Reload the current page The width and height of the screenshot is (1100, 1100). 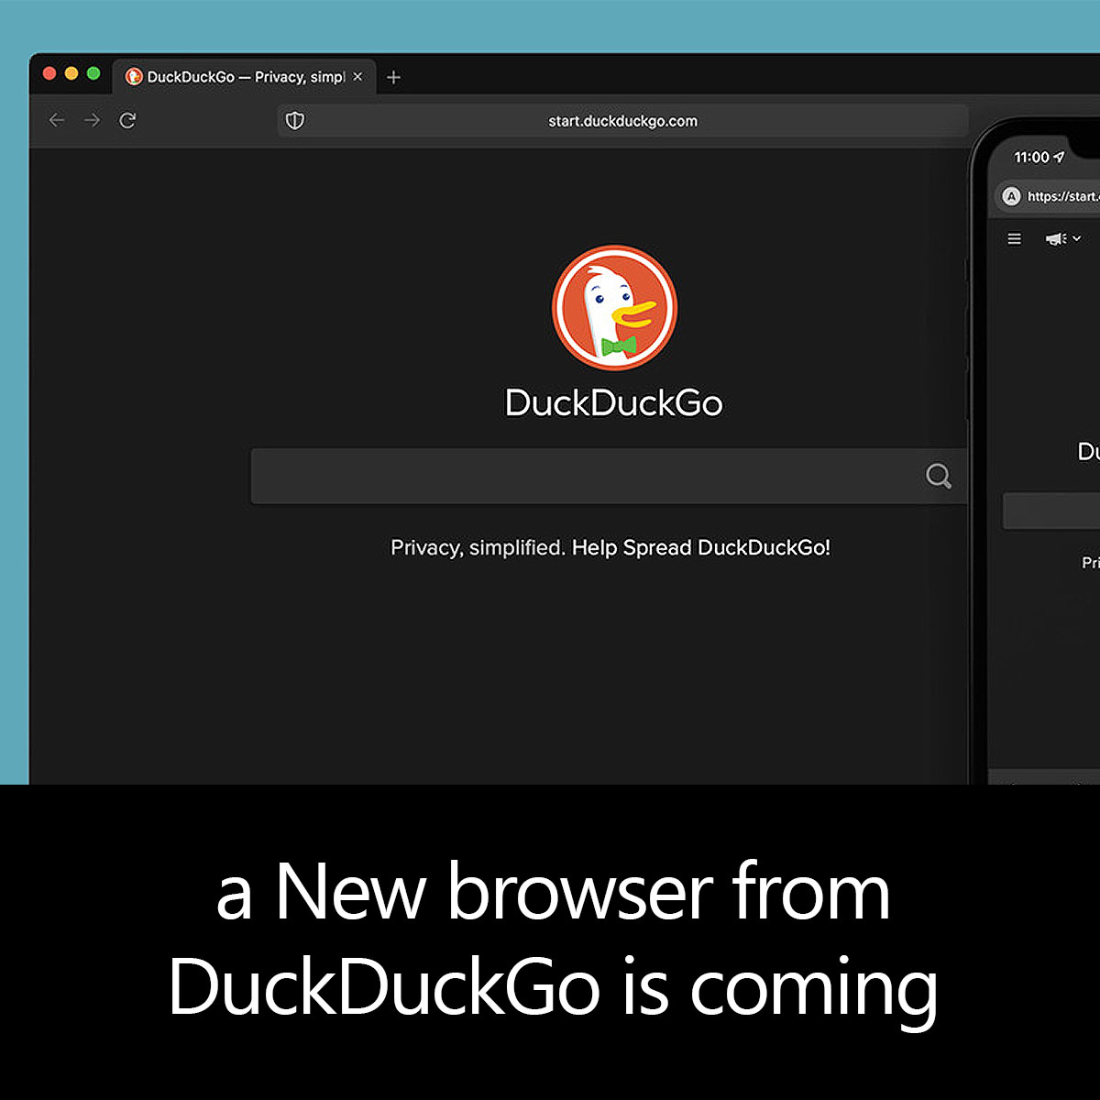coord(127,120)
